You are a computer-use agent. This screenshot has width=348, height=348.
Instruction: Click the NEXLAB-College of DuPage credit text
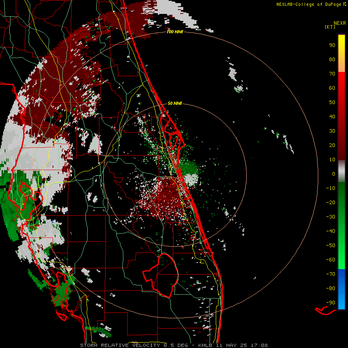[x=311, y=4]
